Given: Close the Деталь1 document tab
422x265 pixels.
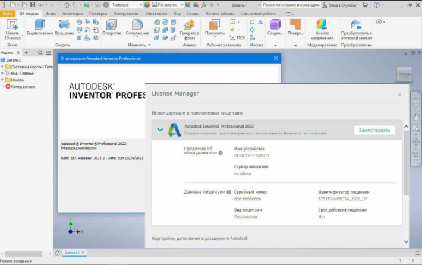Looking at the screenshot, I should [x=83, y=253].
